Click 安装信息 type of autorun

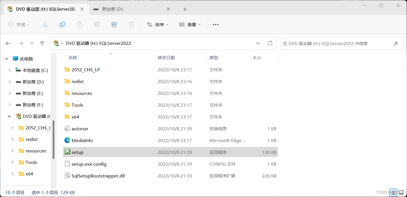pos(218,129)
